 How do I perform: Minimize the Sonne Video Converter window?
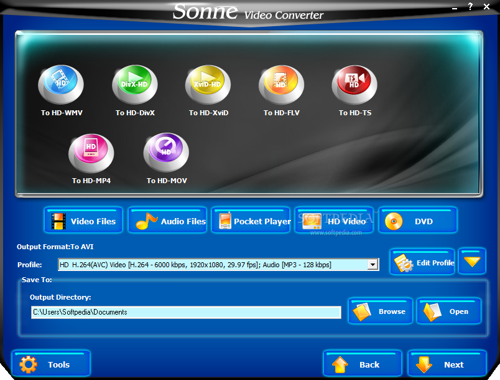pyautogui.click(x=455, y=8)
